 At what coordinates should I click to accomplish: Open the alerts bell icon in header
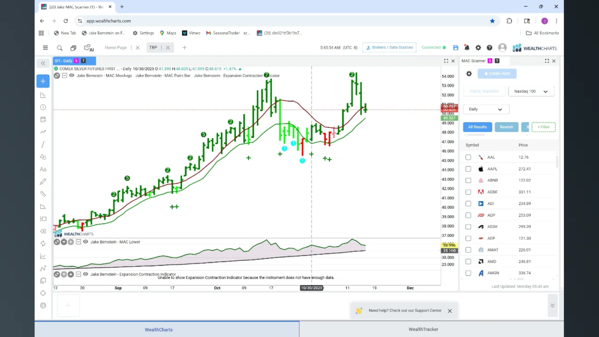click(x=467, y=48)
